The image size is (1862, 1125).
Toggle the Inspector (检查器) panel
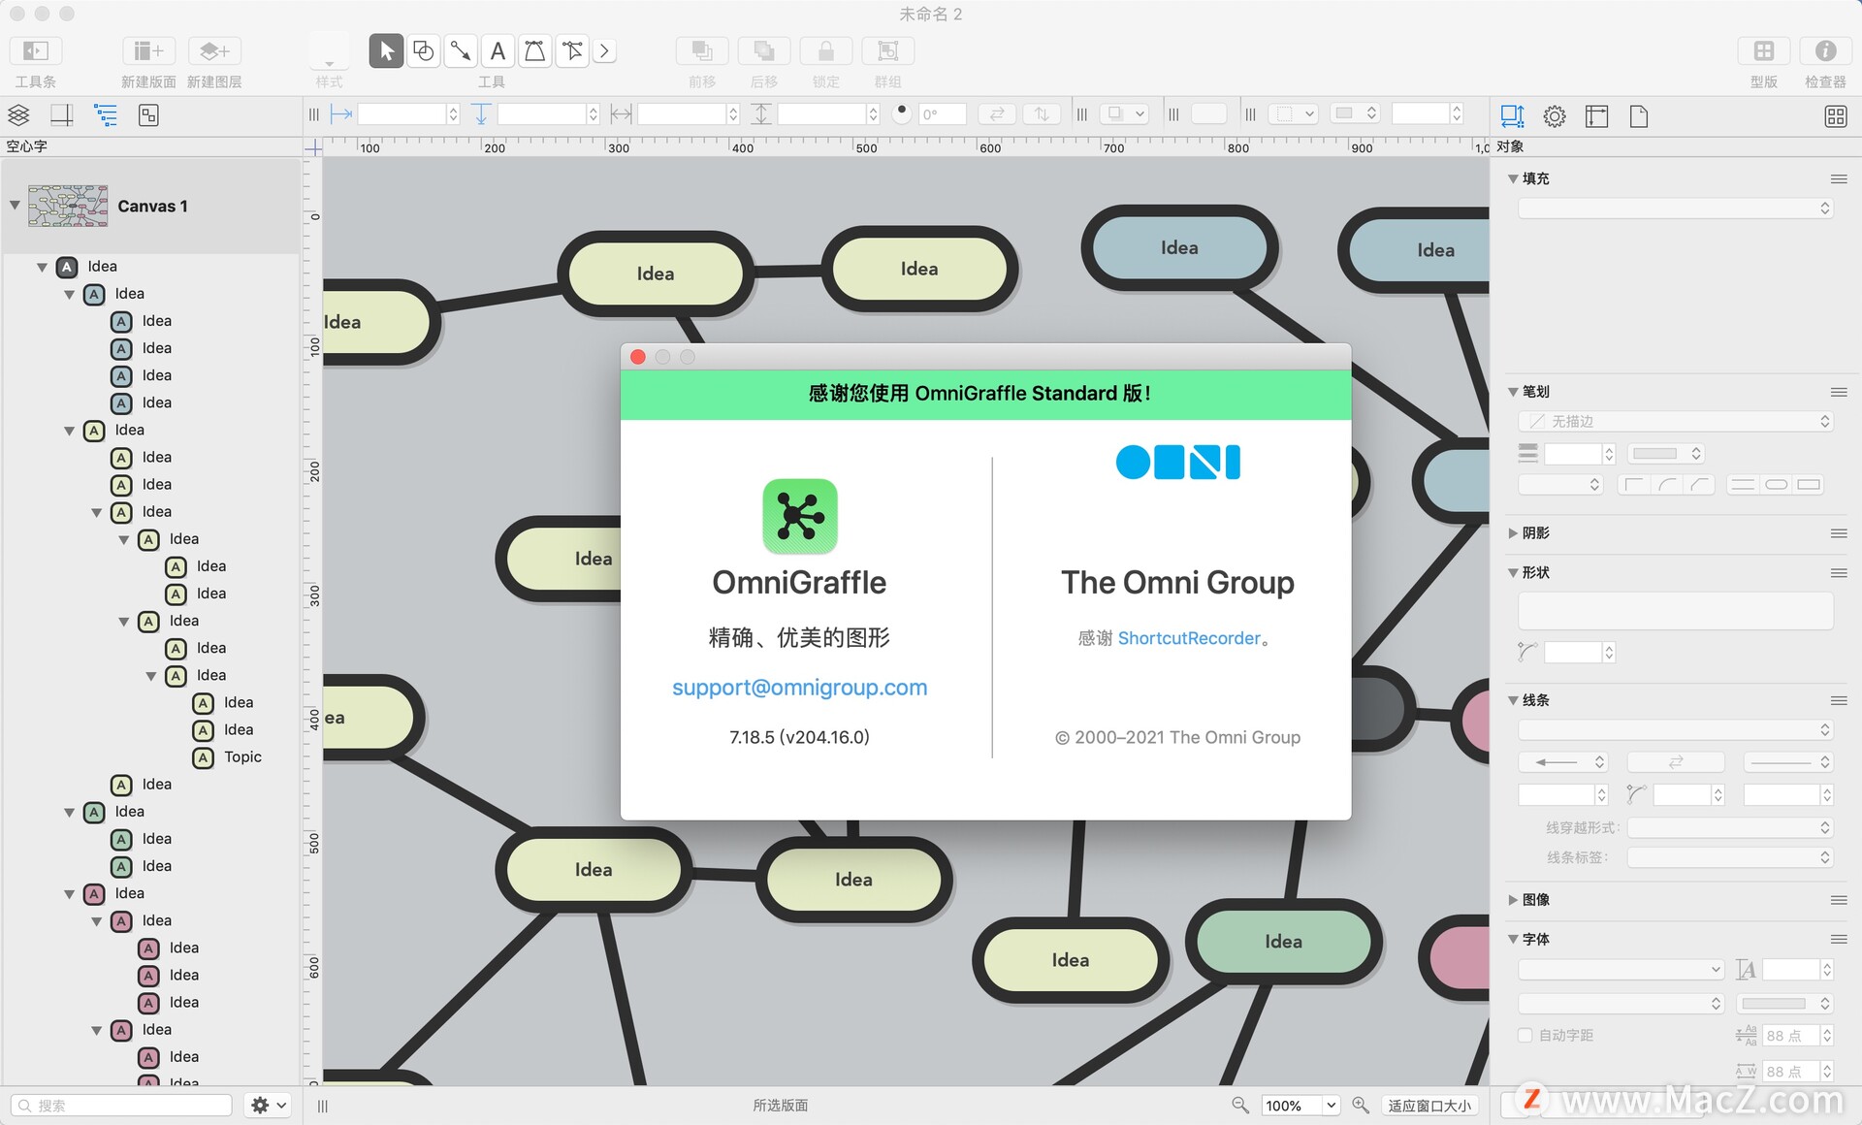tap(1825, 51)
